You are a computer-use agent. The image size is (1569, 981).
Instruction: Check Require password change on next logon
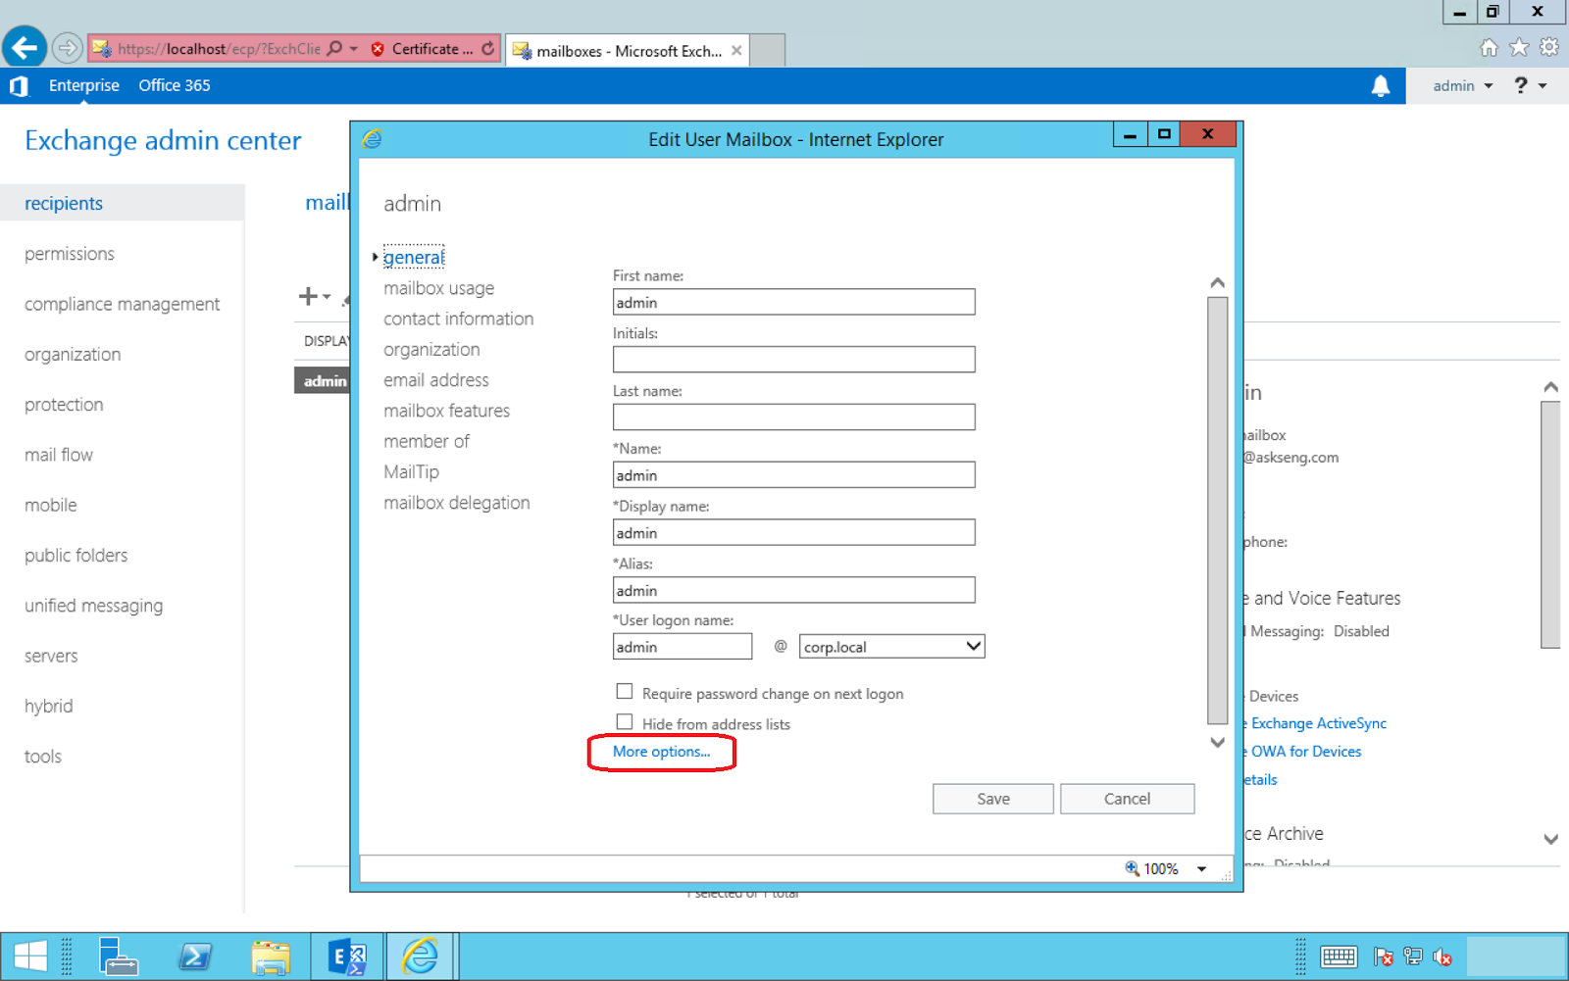point(625,691)
